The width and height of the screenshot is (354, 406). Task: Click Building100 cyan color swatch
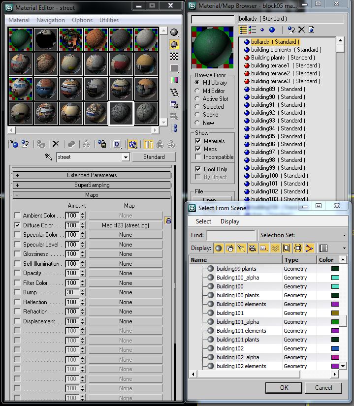(335, 286)
